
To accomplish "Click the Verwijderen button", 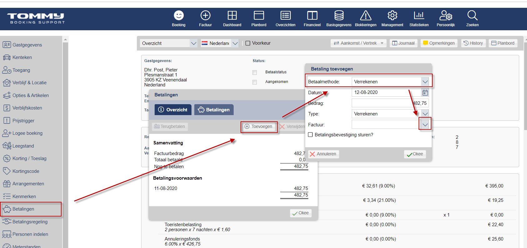I will pyautogui.click(x=292, y=126).
